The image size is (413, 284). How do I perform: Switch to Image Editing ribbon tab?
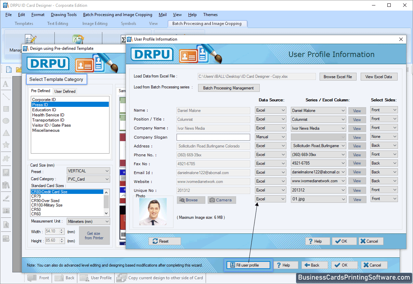tap(95, 24)
